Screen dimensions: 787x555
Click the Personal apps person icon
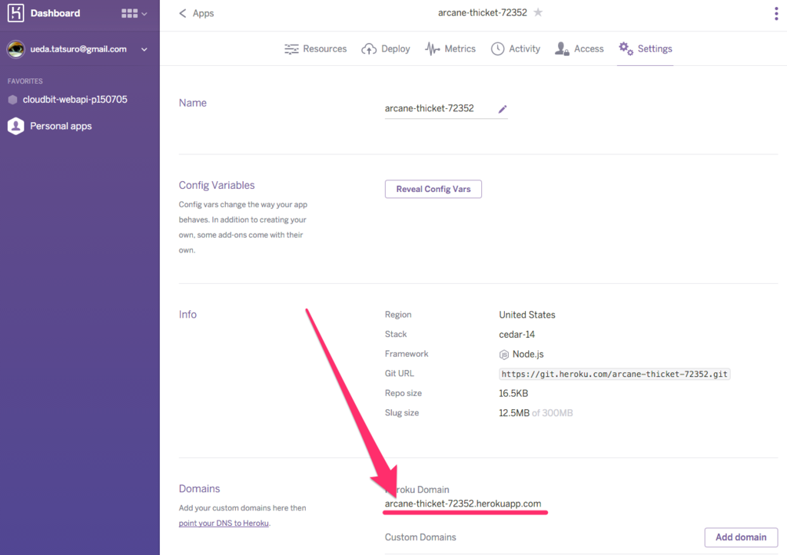pyautogui.click(x=15, y=126)
